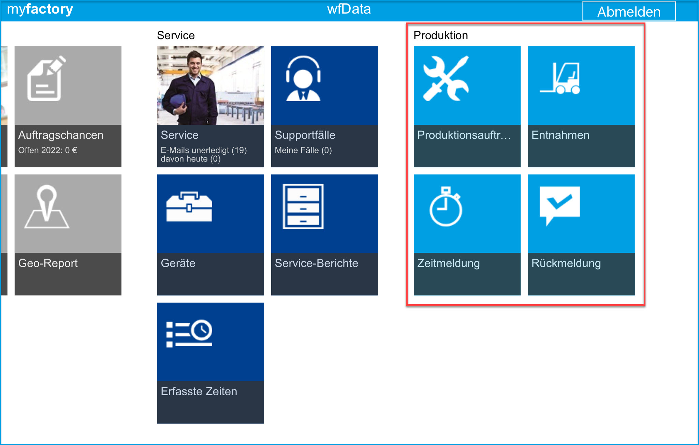Screen dimensions: 699x445
Task: Click E-Mails unerledigt (19) text
Action: pyautogui.click(x=203, y=150)
